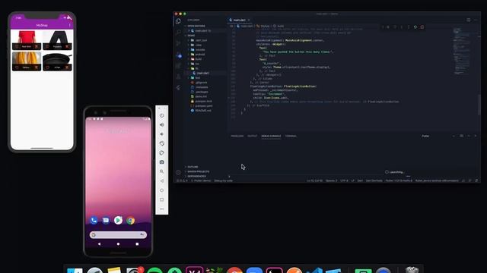Expand the build folder in Explorer
This screenshot has height=273, width=487.
click(x=198, y=59)
